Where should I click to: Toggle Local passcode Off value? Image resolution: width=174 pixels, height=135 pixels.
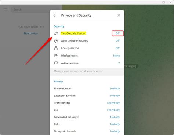pos(117,48)
